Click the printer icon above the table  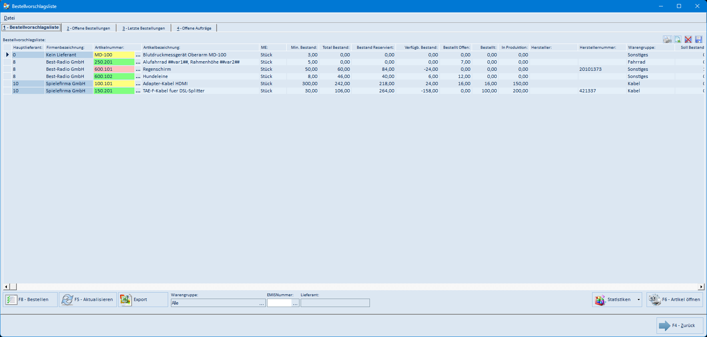click(667, 40)
